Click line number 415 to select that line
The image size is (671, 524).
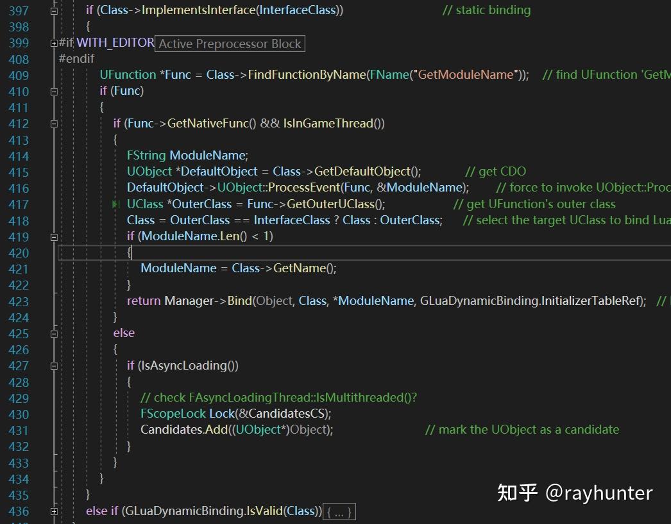pos(19,171)
